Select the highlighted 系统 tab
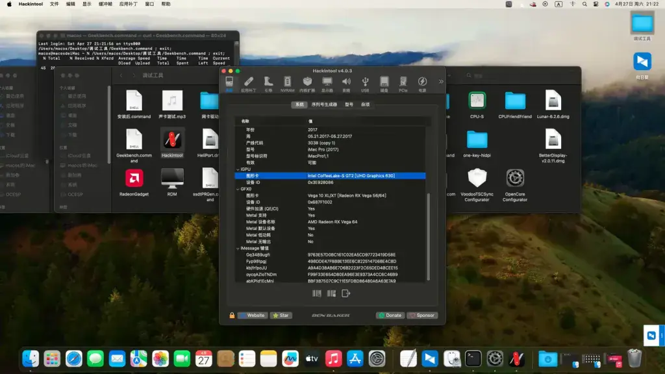The height and width of the screenshot is (374, 665). coord(299,105)
